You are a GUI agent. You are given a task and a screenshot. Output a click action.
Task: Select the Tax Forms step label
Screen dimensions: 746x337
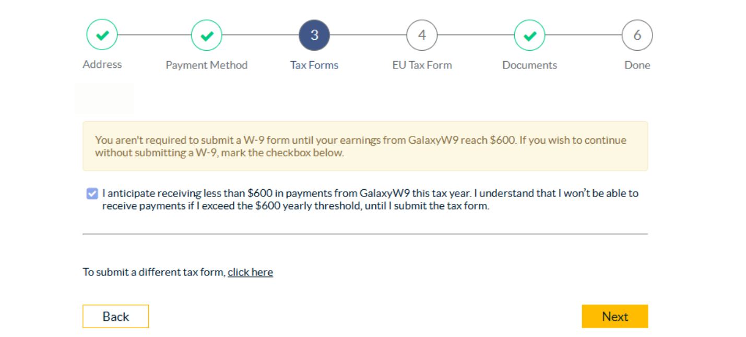[314, 65]
